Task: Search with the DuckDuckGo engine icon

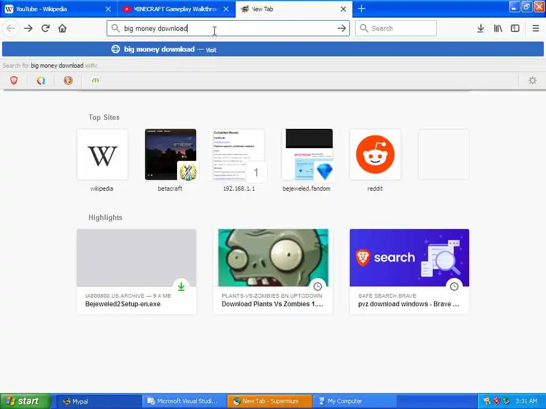Action: click(x=68, y=80)
